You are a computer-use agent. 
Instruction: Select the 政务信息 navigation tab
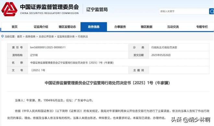coord(94,27)
